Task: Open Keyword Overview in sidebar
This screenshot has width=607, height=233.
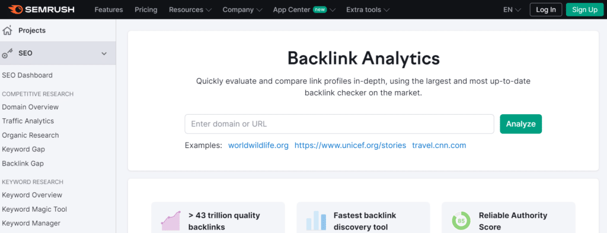Action: [32, 195]
